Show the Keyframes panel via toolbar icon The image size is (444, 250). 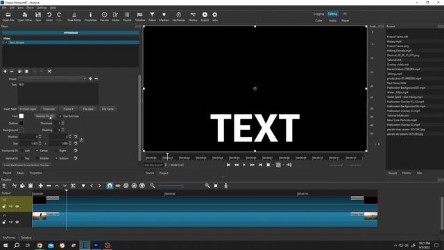(x=179, y=17)
